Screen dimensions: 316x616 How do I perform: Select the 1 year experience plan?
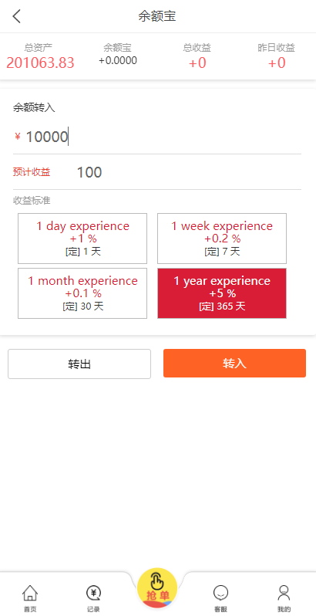pyautogui.click(x=222, y=293)
